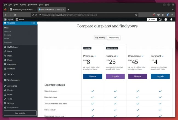Click the help question mark icon
Image resolution: width=178 pixels, height=120 pixels.
[x=166, y=19]
